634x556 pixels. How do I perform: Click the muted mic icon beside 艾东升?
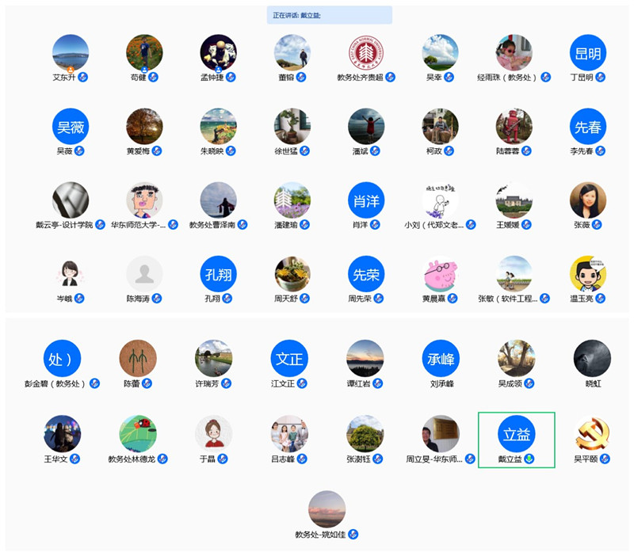point(83,77)
